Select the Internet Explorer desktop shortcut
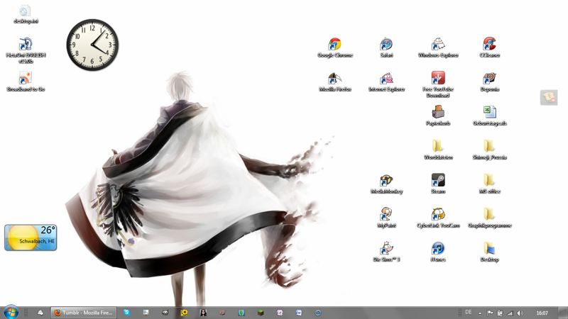Screen dimensions: 568x319 tap(386, 79)
